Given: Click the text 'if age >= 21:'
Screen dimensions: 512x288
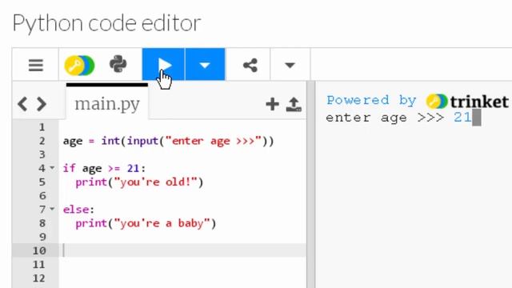Looking at the screenshot, I should [104, 169].
